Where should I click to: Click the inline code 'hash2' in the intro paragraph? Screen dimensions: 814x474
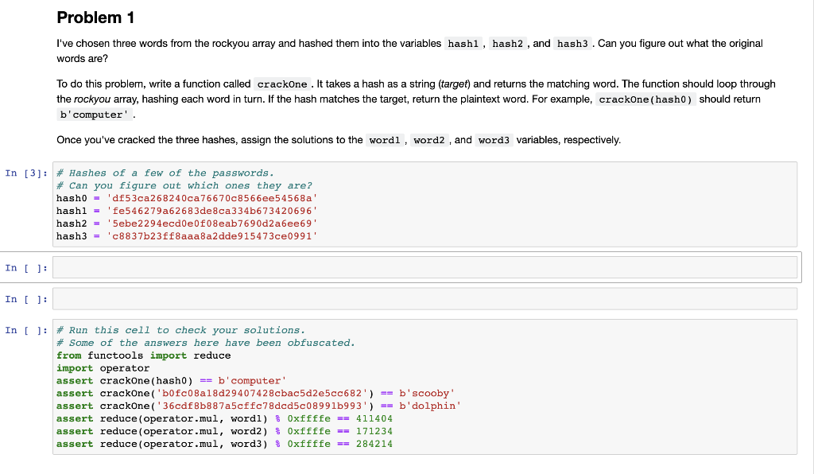[508, 44]
